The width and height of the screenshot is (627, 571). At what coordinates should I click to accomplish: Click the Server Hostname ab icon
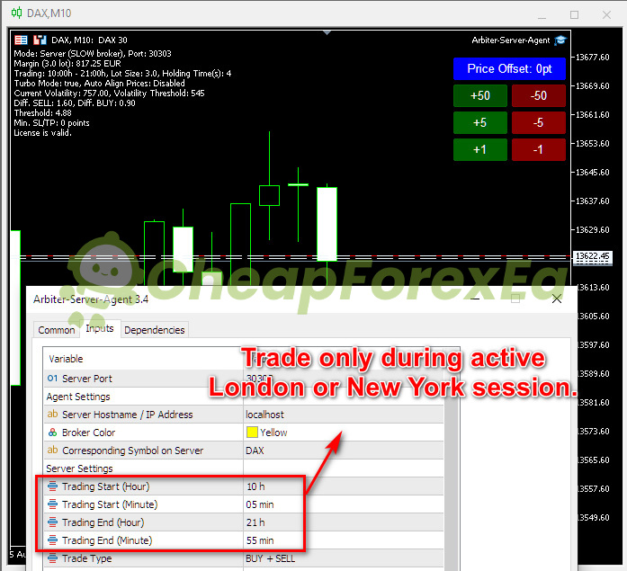[52, 414]
